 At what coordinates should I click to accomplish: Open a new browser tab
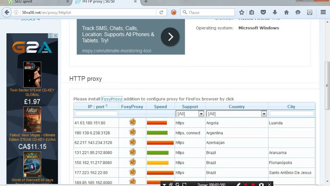pos(146,2)
